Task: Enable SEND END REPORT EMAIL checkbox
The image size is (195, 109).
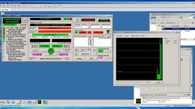Action: point(7,55)
